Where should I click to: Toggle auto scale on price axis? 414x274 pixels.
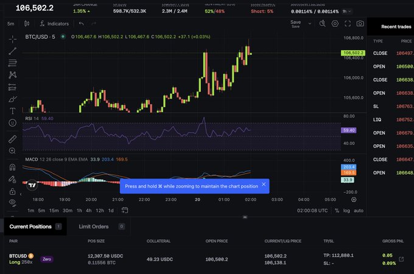(359, 211)
